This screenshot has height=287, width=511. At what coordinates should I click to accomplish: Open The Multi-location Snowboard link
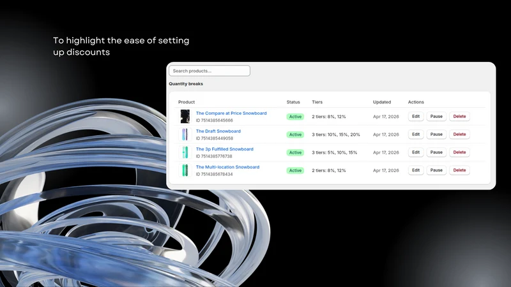[x=227, y=167]
